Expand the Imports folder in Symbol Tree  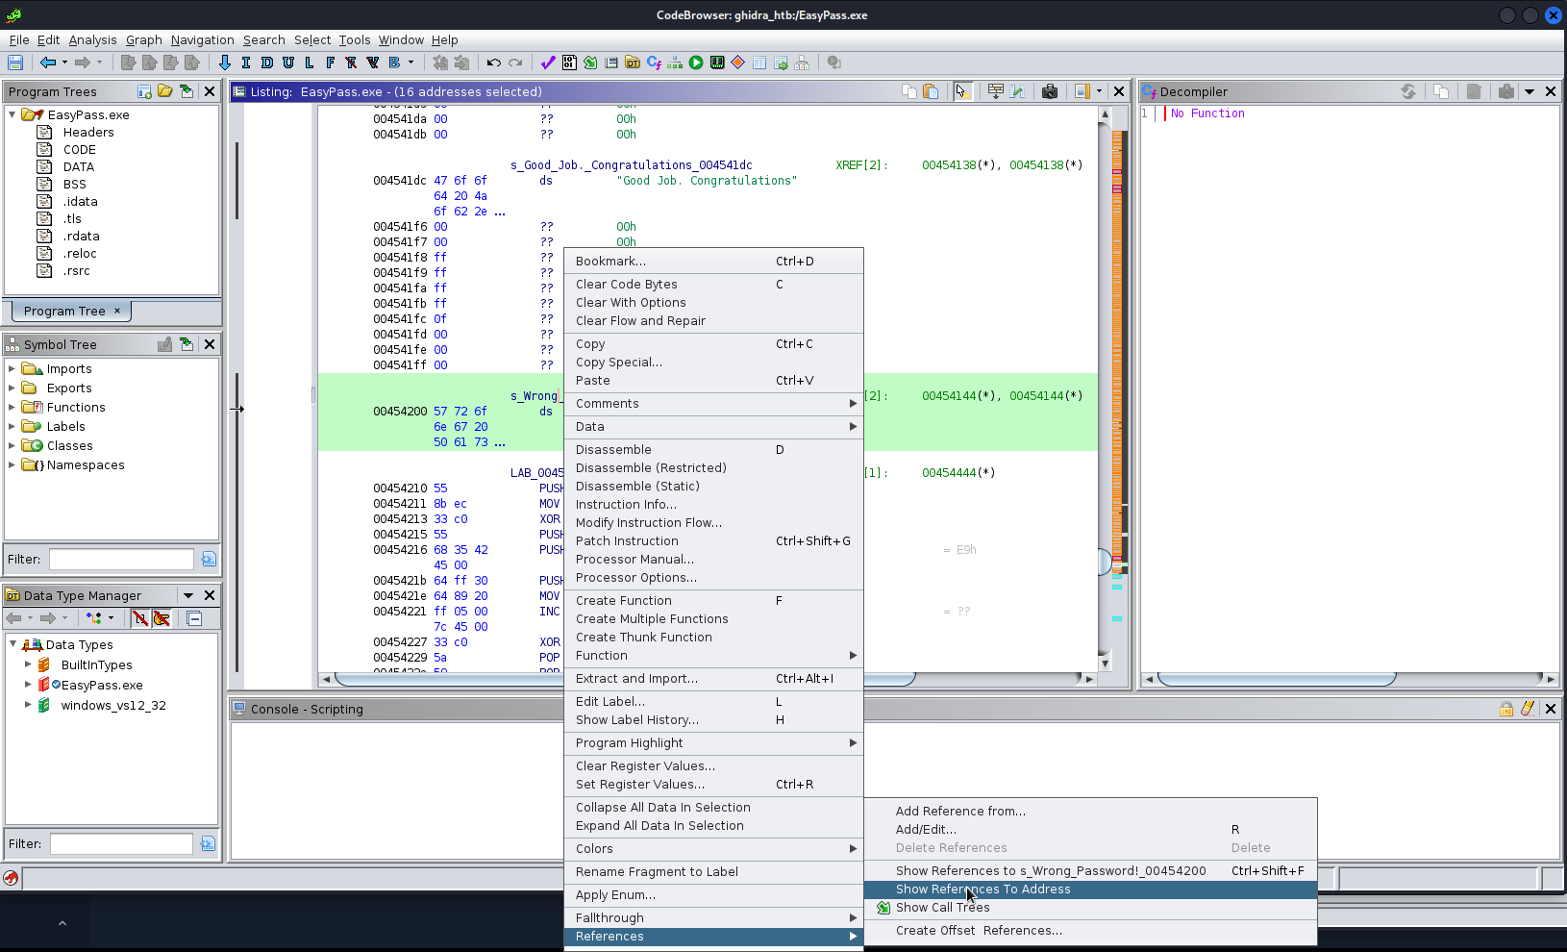[12, 368]
